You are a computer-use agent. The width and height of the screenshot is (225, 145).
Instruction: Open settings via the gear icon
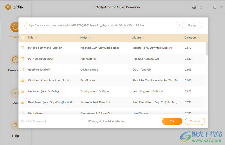(194, 7)
